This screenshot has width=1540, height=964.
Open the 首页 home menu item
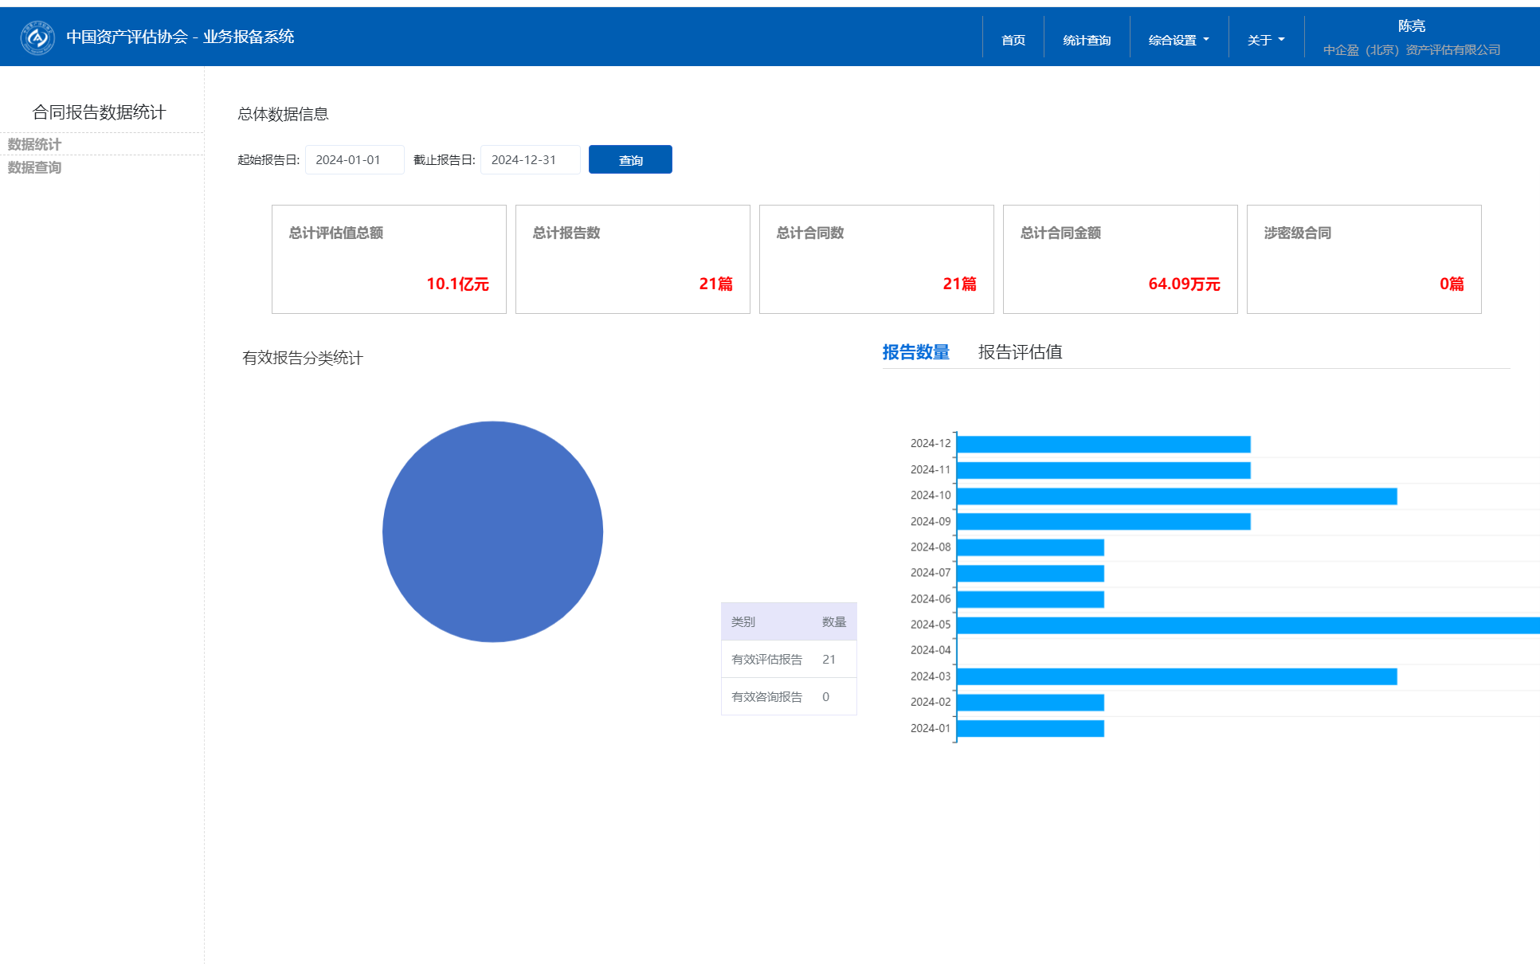point(1013,40)
